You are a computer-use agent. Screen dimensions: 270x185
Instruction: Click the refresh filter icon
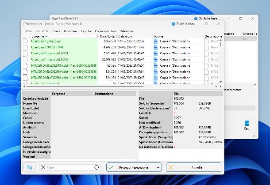[x=97, y=167]
